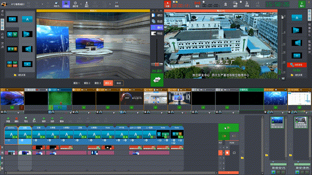Image resolution: width=312 pixels, height=175 pixels.
Task: Click the red X delete icon above timeline
Action: pos(17,120)
